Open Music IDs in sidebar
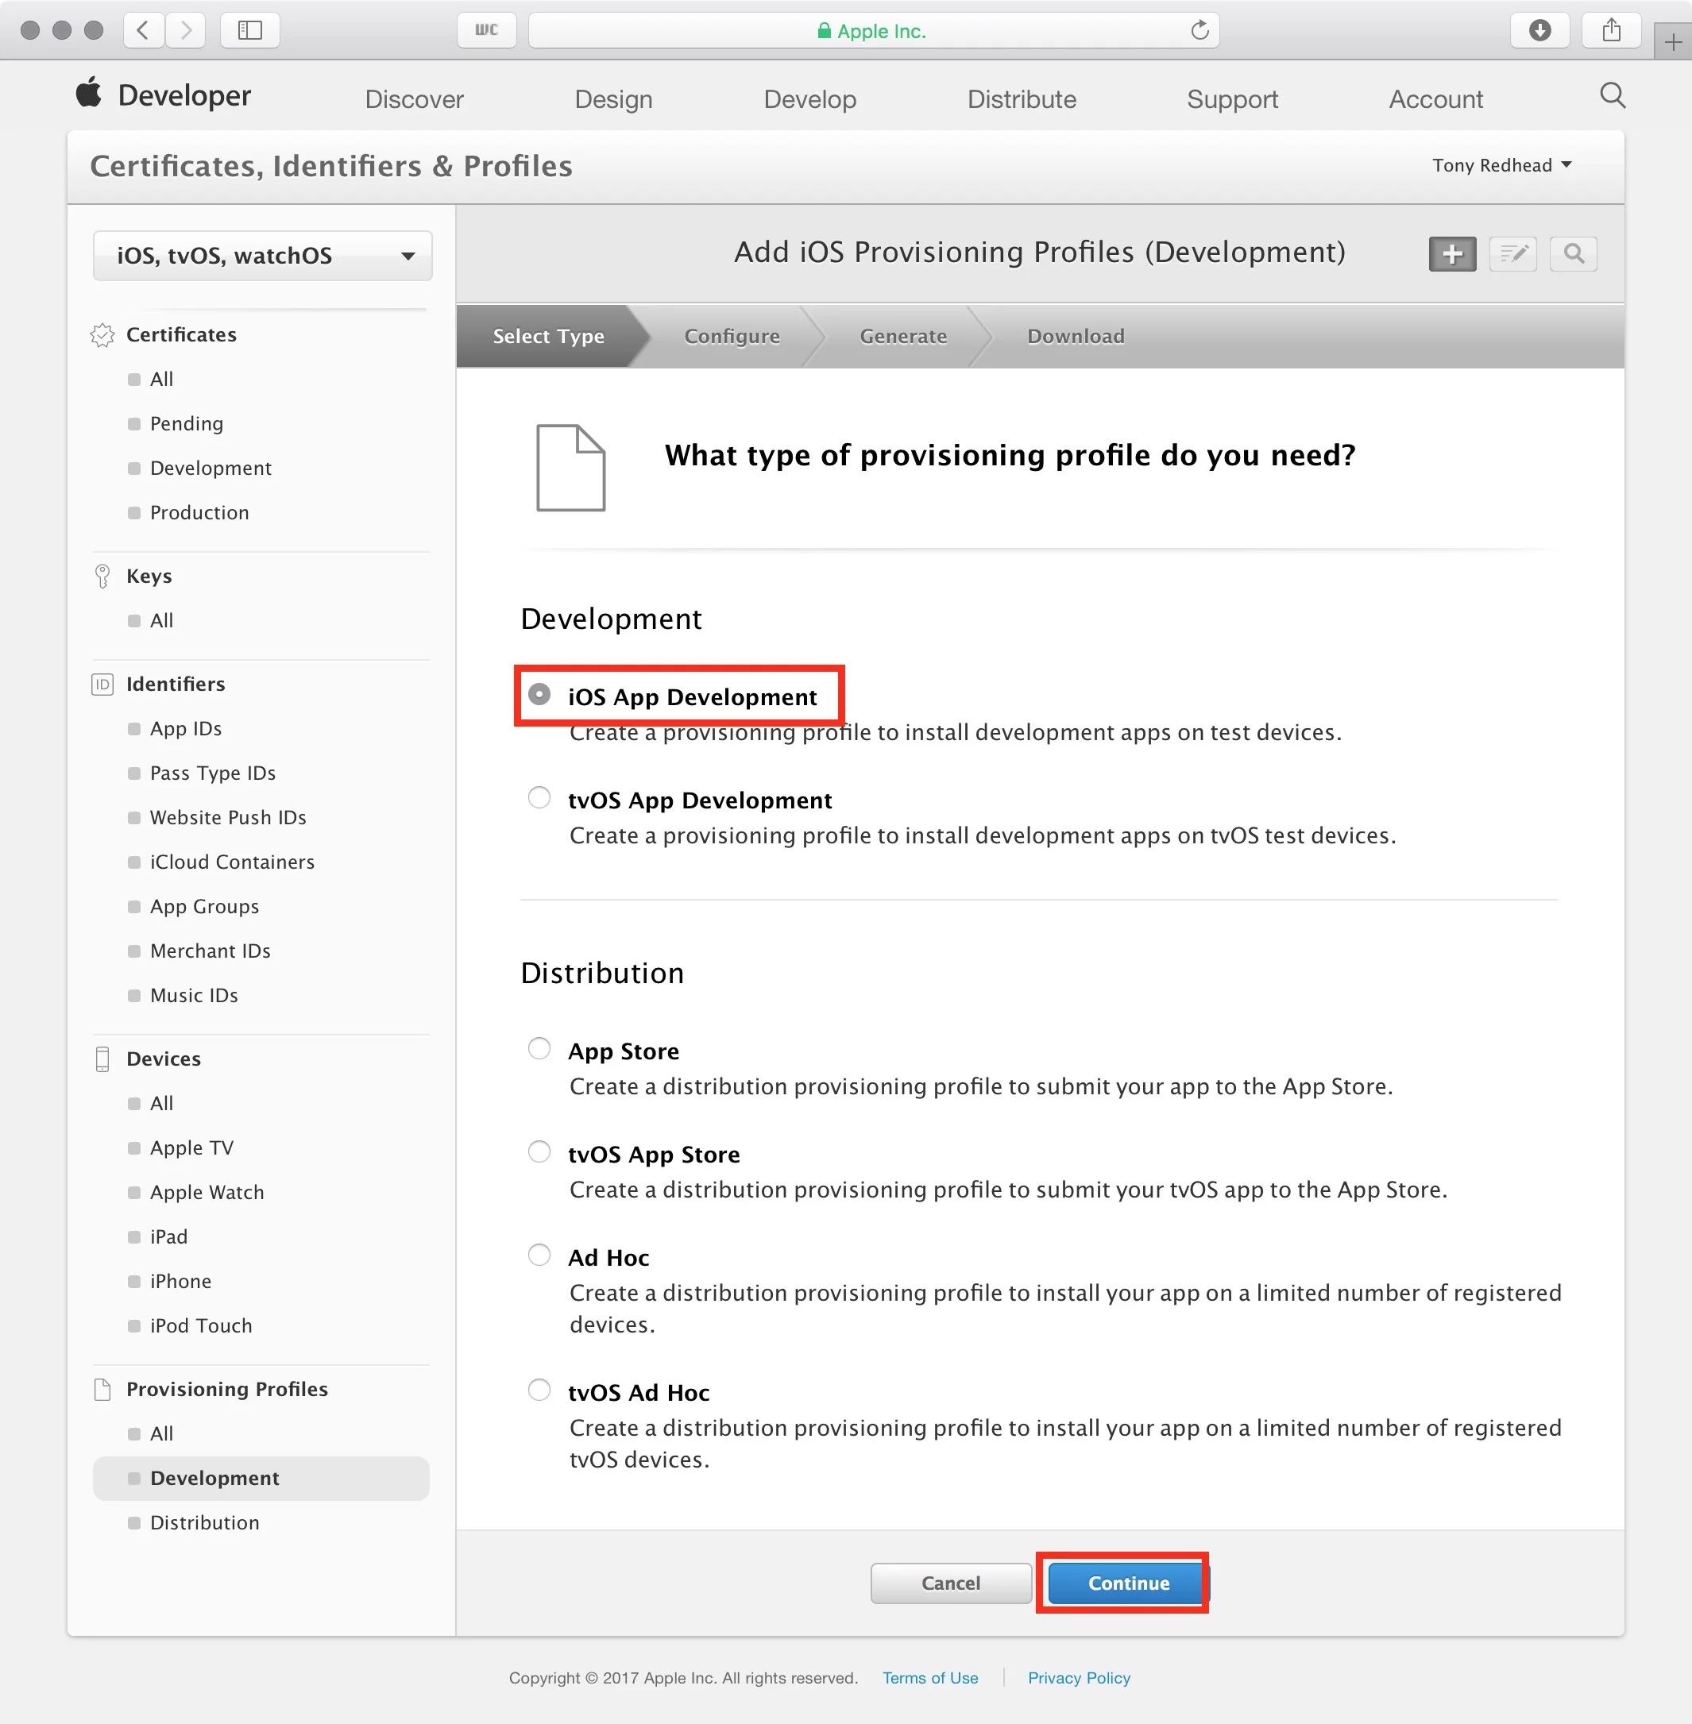1692x1724 pixels. 194,996
